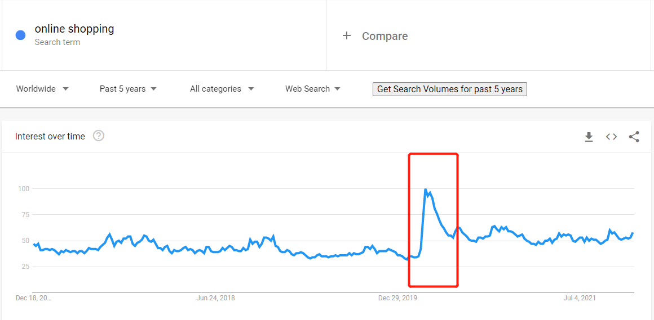Click the Search term subtitle text
654x320 pixels.
click(57, 42)
